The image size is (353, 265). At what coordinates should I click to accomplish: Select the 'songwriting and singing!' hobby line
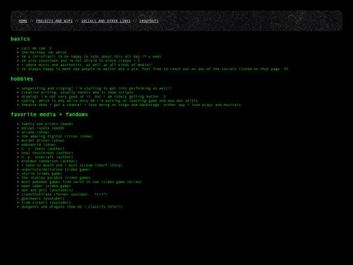point(97,88)
